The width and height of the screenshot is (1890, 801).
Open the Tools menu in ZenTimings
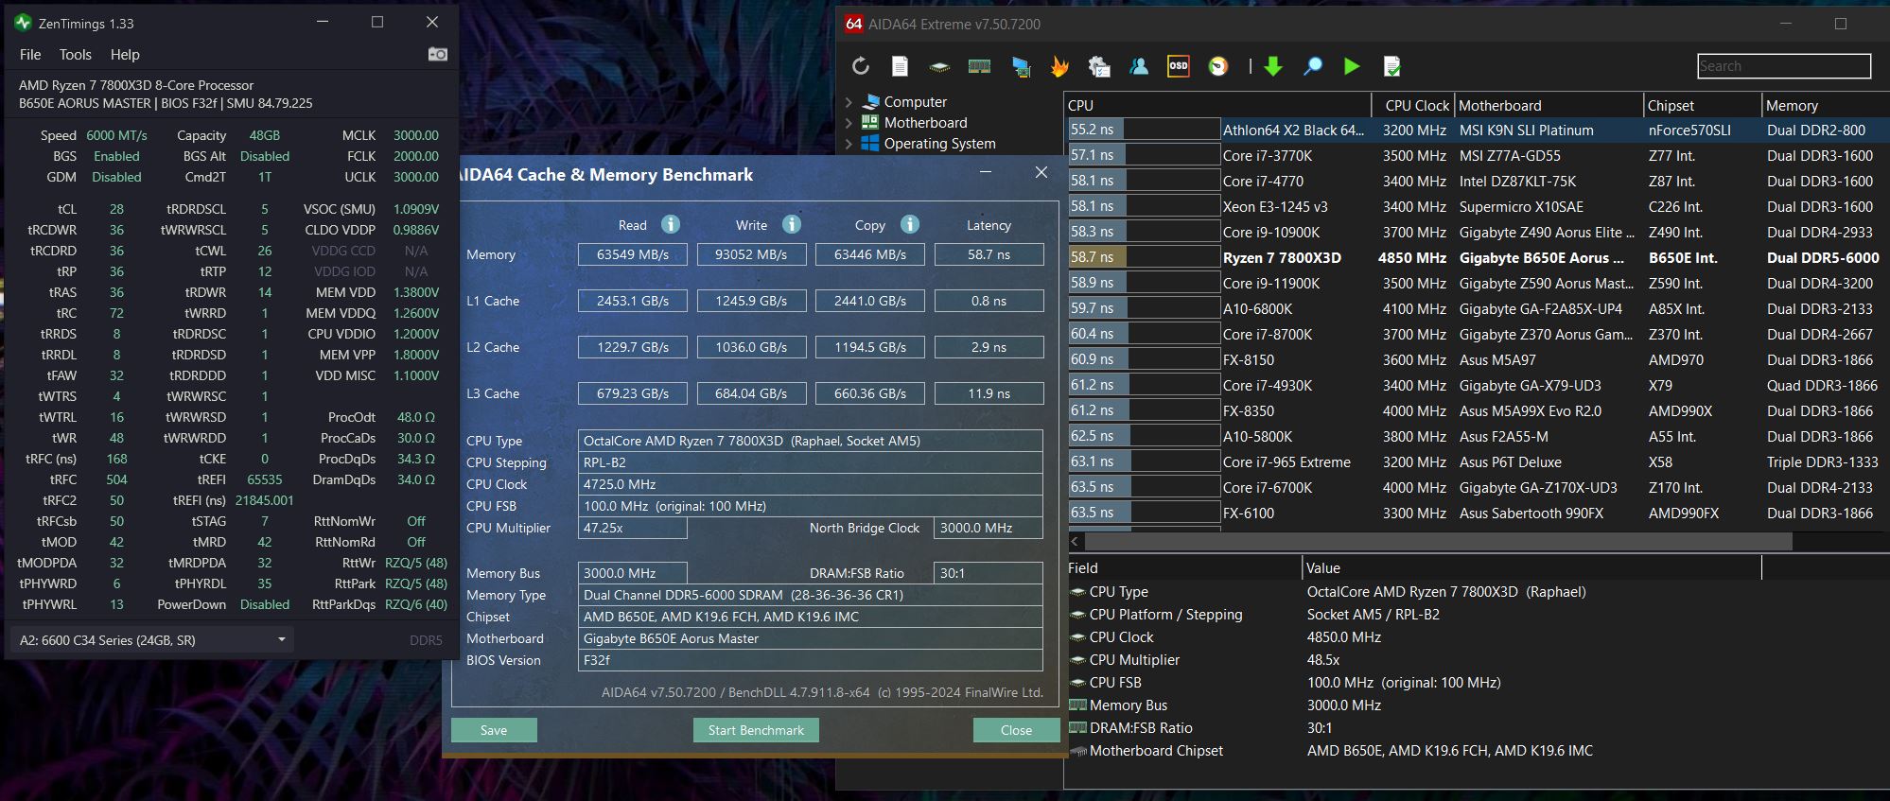point(76,55)
